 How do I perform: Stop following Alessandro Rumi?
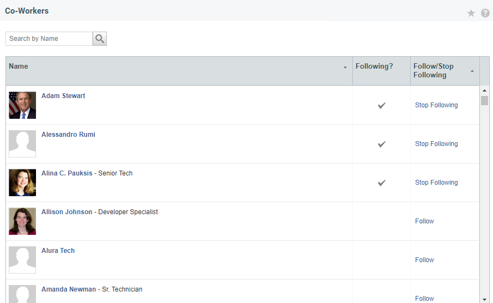pos(436,144)
